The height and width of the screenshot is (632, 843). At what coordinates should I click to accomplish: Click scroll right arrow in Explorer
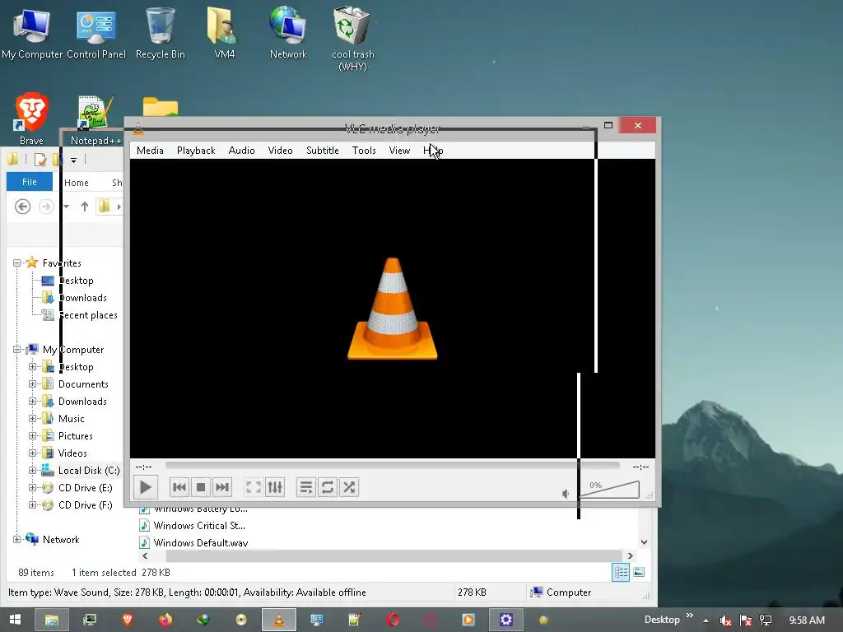(630, 555)
